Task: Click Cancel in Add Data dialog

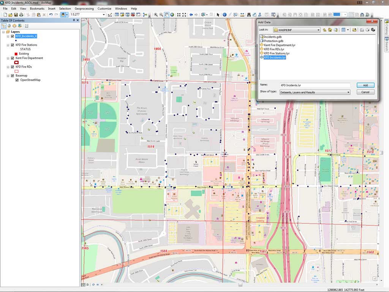Action: (365, 92)
